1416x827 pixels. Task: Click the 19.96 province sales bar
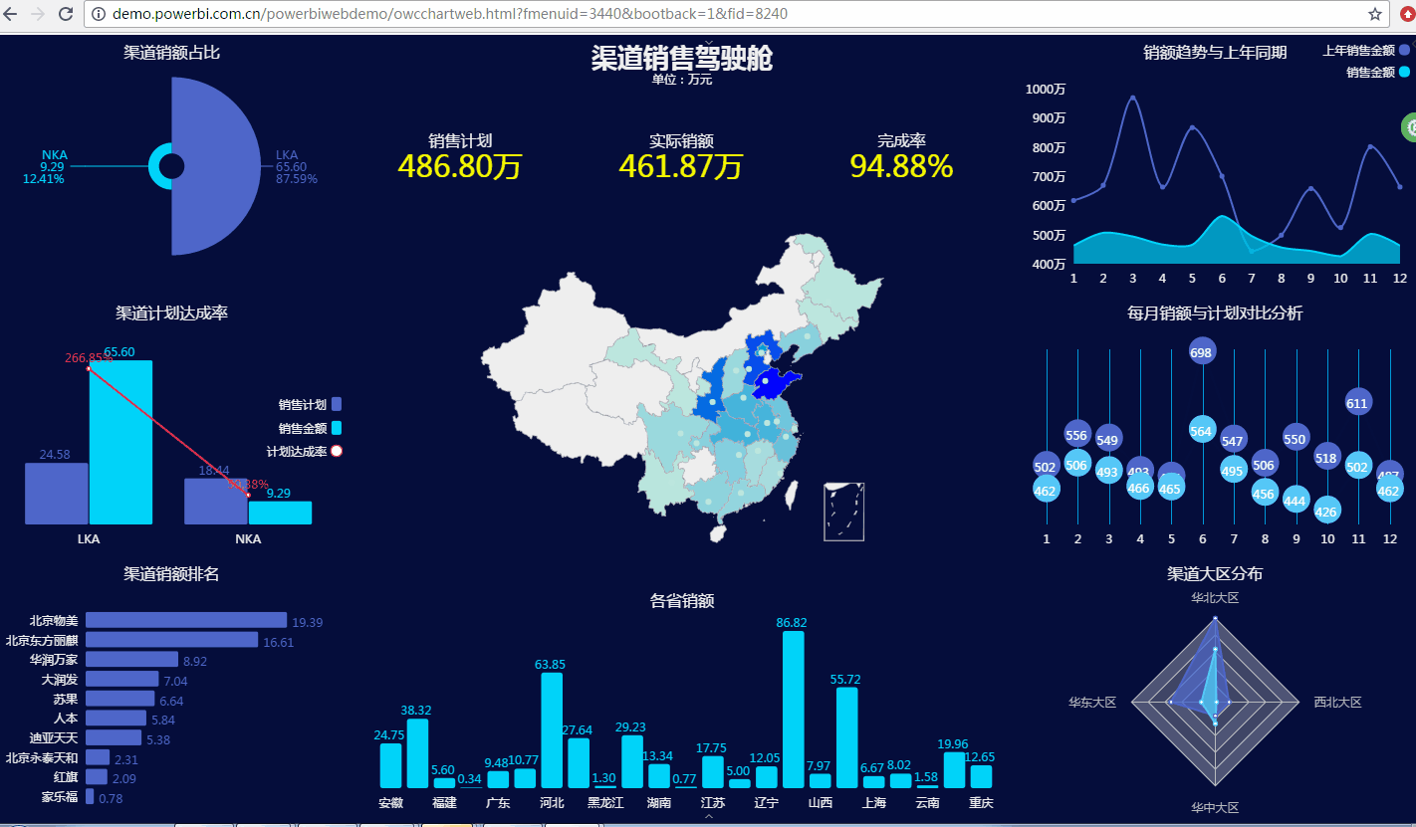[954, 770]
